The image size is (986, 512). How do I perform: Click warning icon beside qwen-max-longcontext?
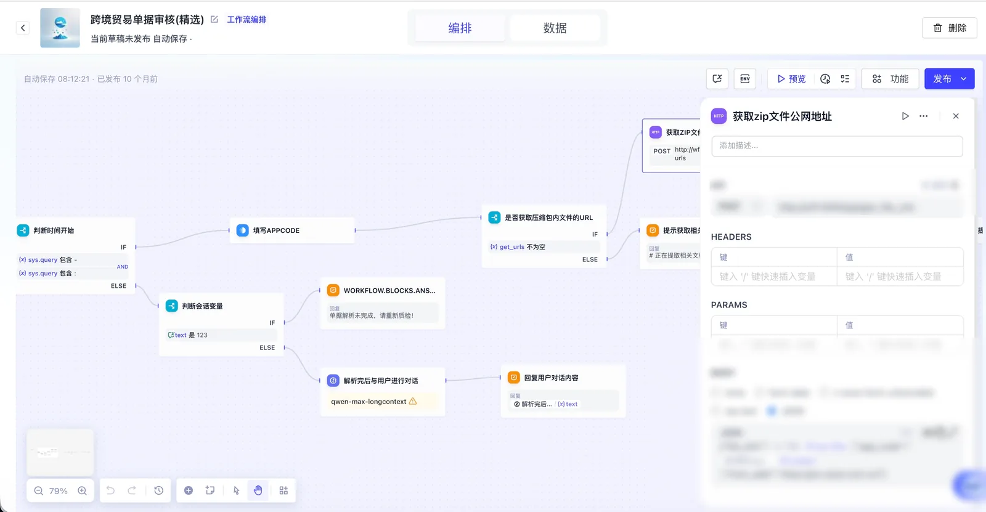(413, 401)
